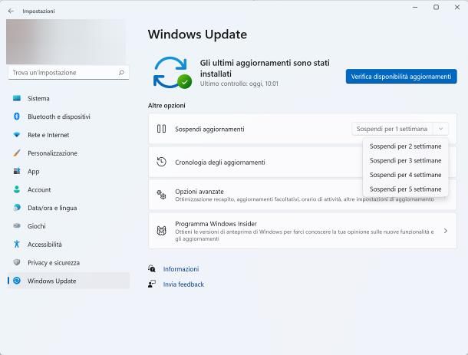Viewport: 468px width, 355px height.
Task: Choose Sospendi per 5 settimane
Action: pyautogui.click(x=405, y=189)
